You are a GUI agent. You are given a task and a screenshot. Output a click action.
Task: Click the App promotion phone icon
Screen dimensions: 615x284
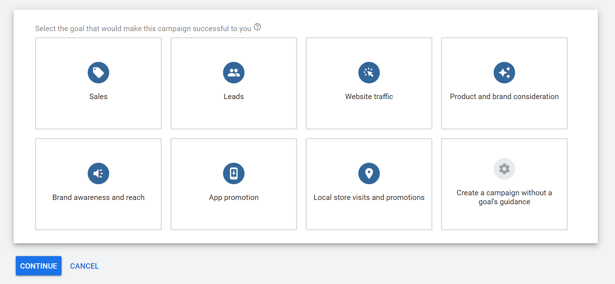tap(234, 173)
